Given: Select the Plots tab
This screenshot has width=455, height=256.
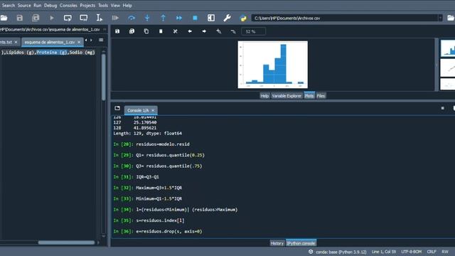Looking at the screenshot, I should 309,96.
